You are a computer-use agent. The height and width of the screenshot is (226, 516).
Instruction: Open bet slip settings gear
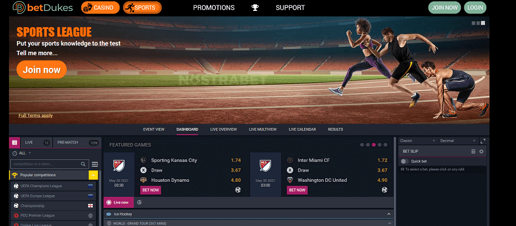481,151
